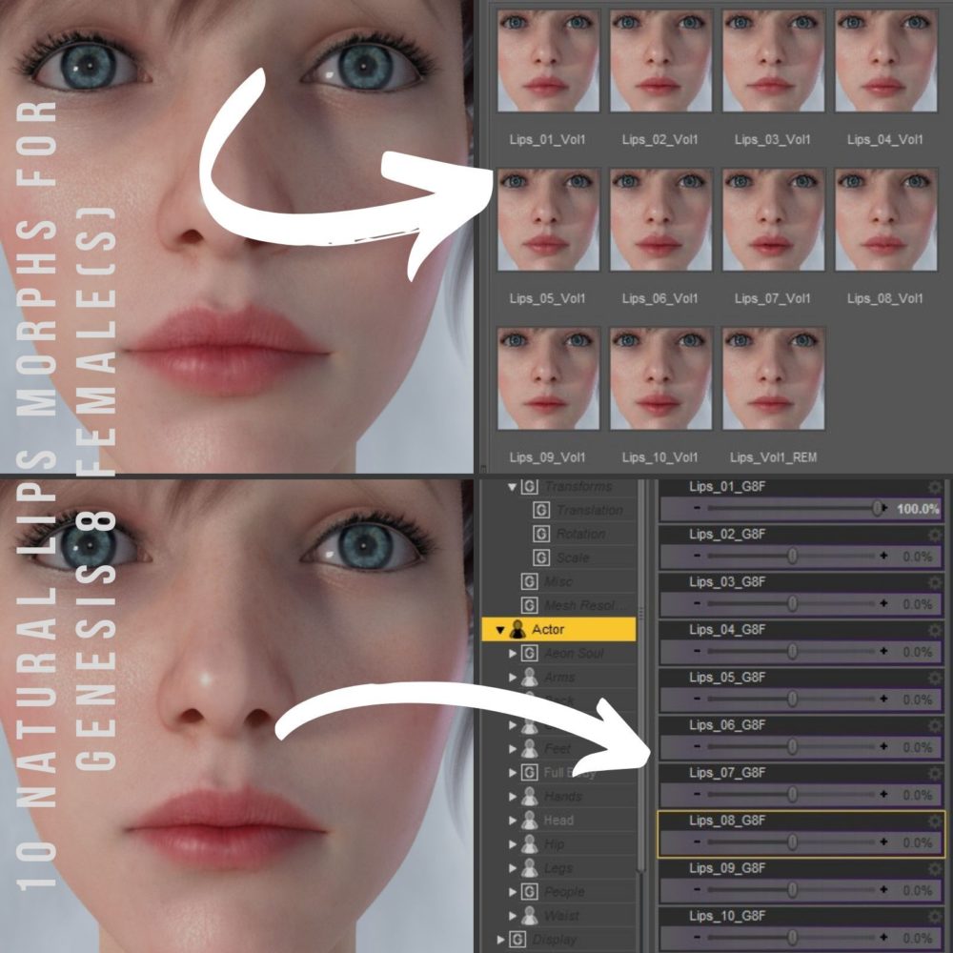Open the gear options for Lips_01_G8F
The height and width of the screenshot is (953, 953).
pos(936,487)
